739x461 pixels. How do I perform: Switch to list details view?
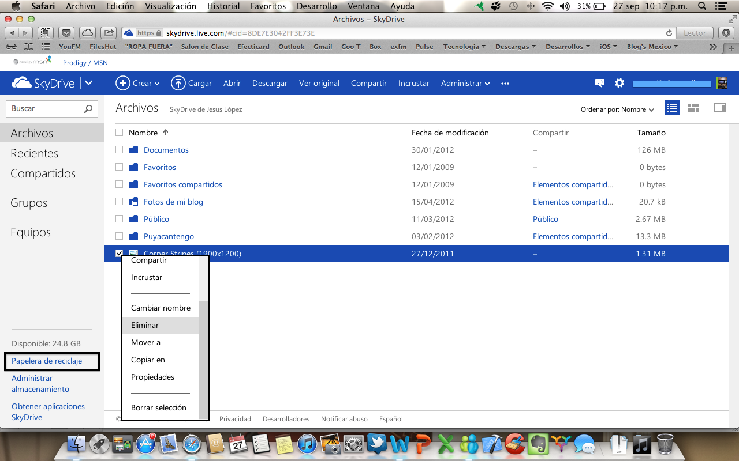(672, 108)
